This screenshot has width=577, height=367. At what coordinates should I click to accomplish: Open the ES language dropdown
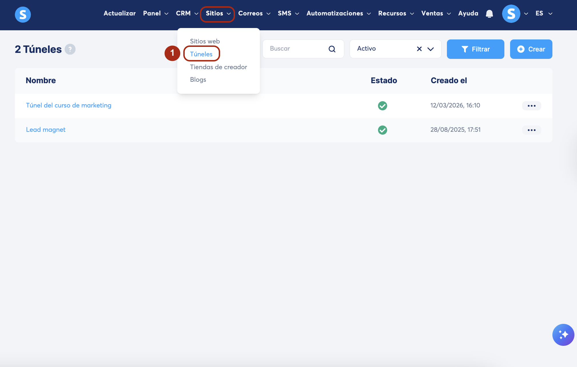tap(544, 13)
